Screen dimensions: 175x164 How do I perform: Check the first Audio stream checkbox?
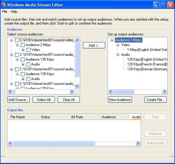[x=28, y=64]
